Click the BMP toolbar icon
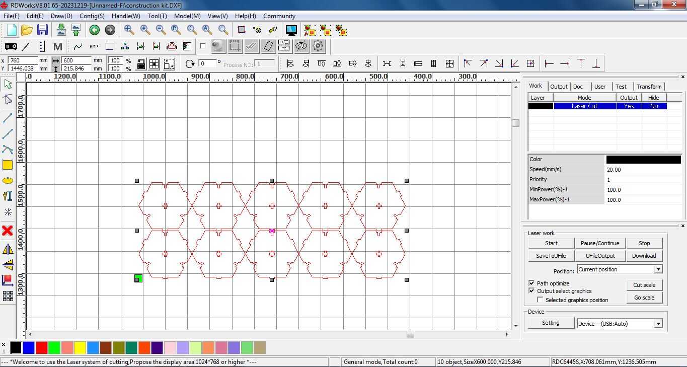Viewport: 687px width, 367px height. click(x=94, y=47)
